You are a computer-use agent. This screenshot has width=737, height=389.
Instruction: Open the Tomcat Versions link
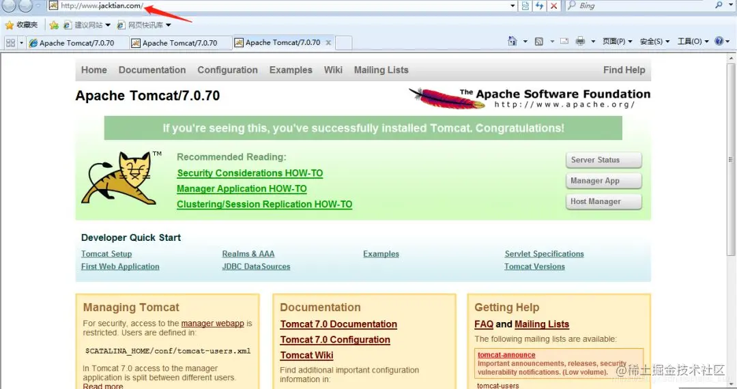click(534, 266)
